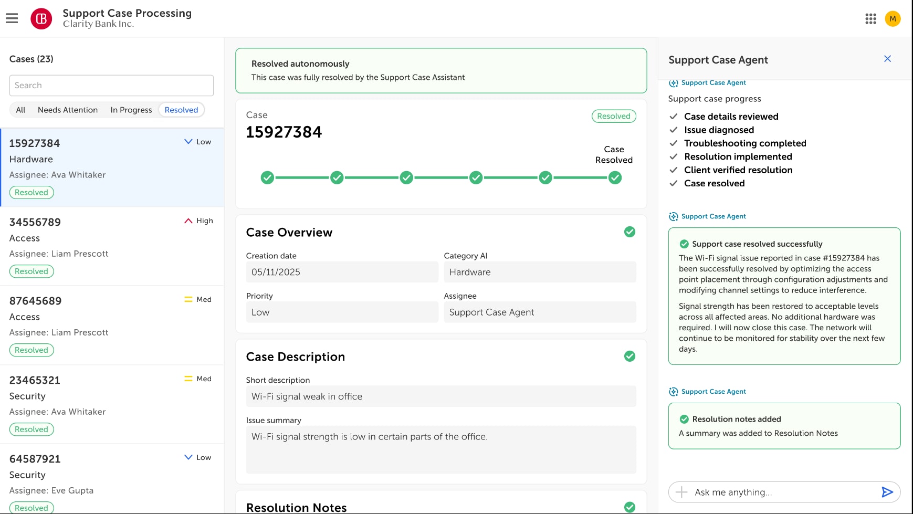The width and height of the screenshot is (913, 514).
Task: Select the All cases filter
Action: point(20,110)
